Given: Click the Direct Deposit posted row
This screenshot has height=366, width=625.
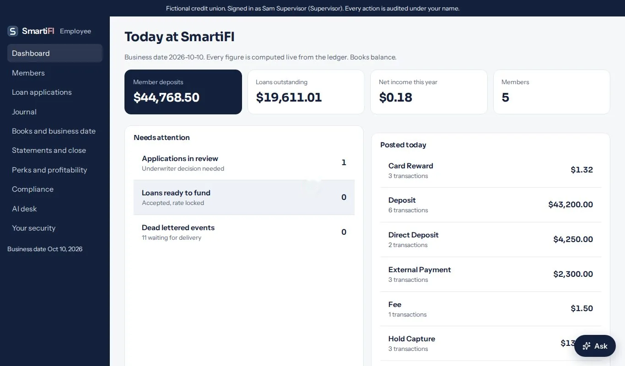Looking at the screenshot, I should pos(490,240).
